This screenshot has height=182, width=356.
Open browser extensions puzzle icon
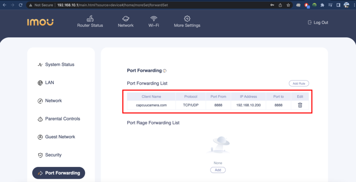(322, 5)
